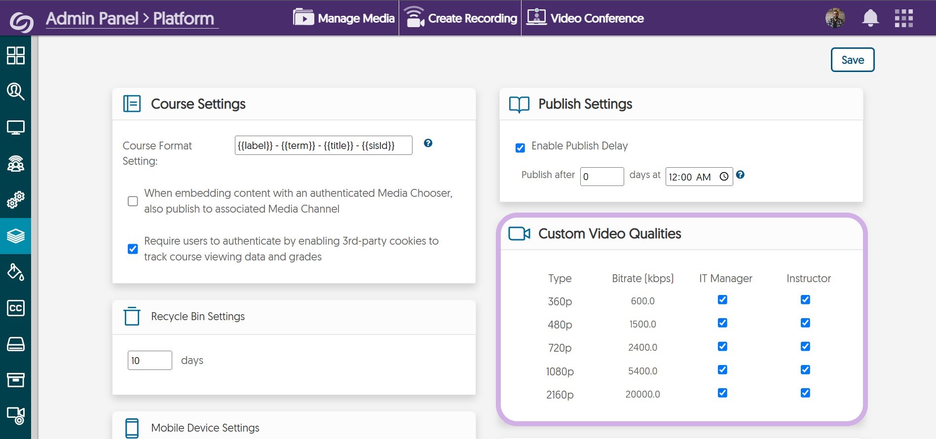Open the apps grid menu icon
This screenshot has width=936, height=439.
click(x=903, y=18)
